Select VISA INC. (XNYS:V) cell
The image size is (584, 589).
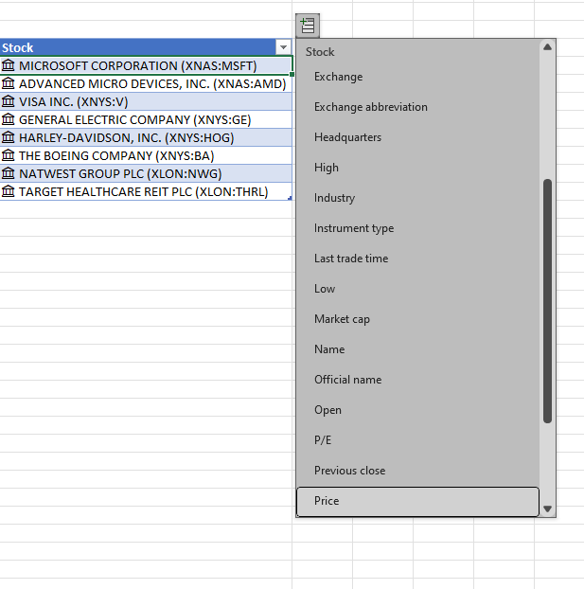[146, 101]
